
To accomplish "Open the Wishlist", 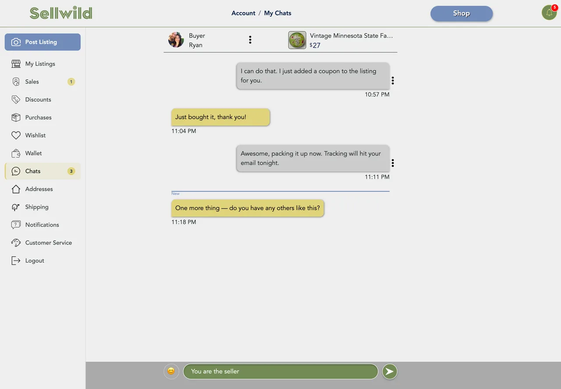I will click(43, 136).
